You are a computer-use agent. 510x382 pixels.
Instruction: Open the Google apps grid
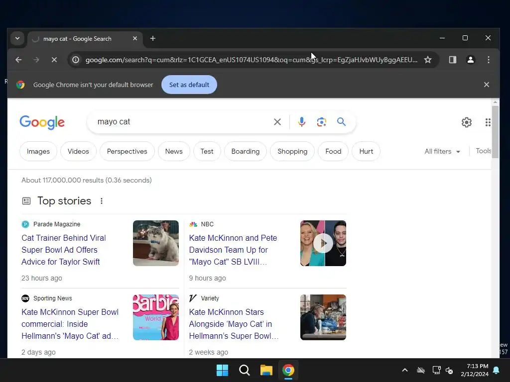click(x=488, y=122)
